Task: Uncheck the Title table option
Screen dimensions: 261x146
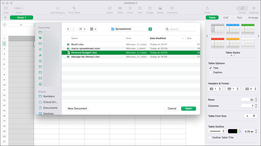Action: 210,68
